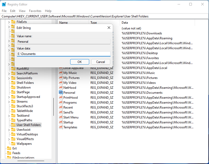Click the %USERPROFILE%\Documents data value

(142, 93)
